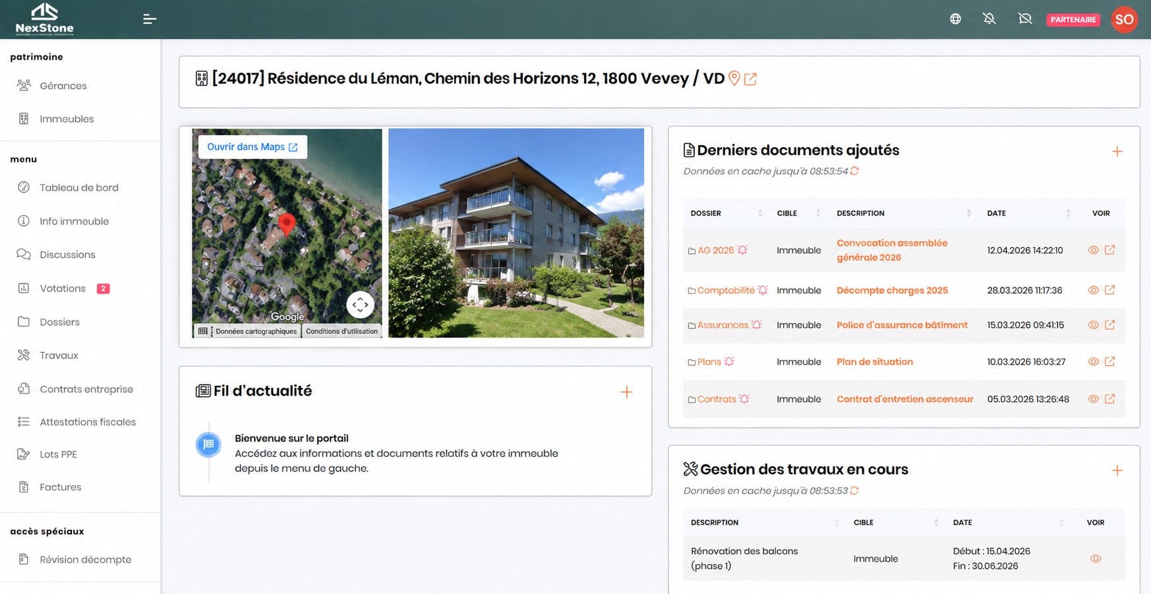Go to Tableau de bord menu
The image size is (1151, 594).
click(79, 188)
